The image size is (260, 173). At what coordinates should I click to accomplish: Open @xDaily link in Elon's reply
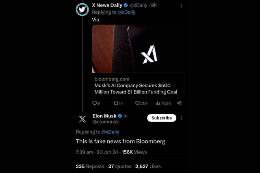pos(111,132)
